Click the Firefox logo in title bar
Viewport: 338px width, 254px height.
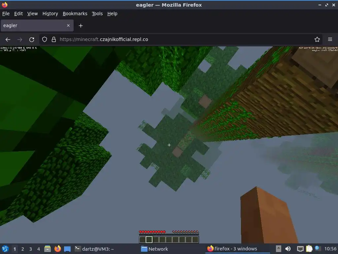(x=5, y=5)
